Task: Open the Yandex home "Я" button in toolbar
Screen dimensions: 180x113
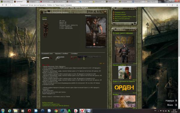Action: [6, 5]
